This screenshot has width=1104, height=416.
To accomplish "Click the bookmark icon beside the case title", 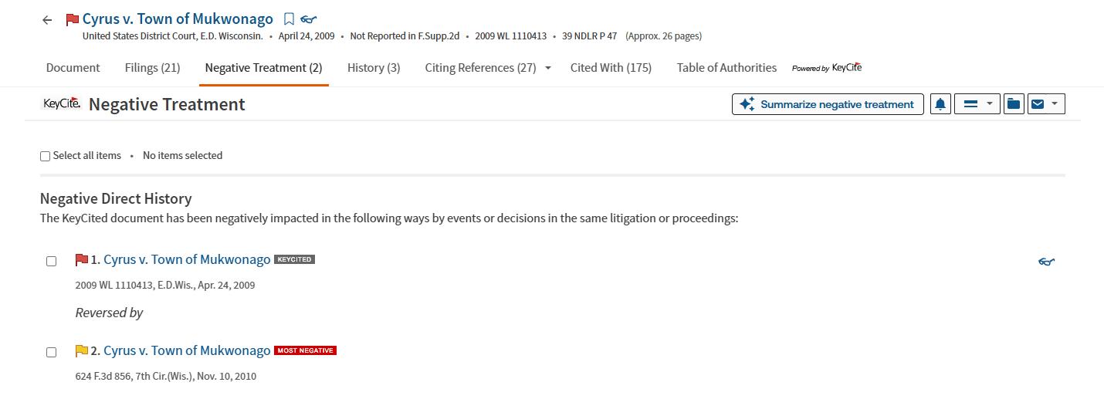I will pos(289,19).
